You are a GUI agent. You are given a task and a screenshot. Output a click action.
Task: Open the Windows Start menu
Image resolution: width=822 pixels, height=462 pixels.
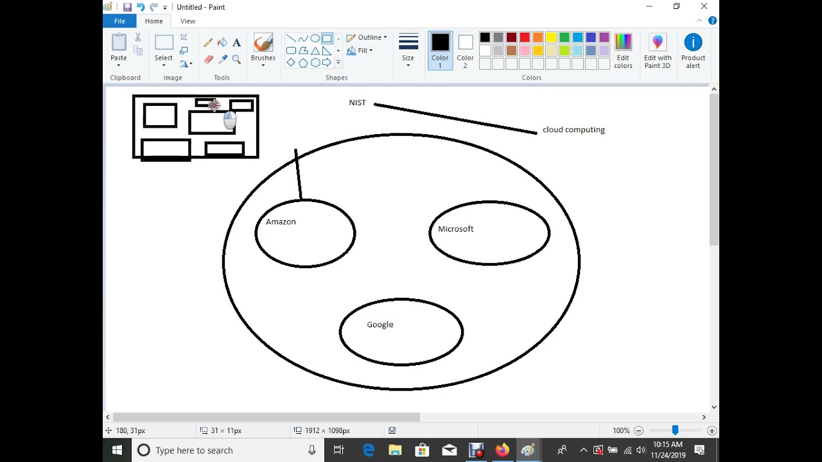[117, 450]
